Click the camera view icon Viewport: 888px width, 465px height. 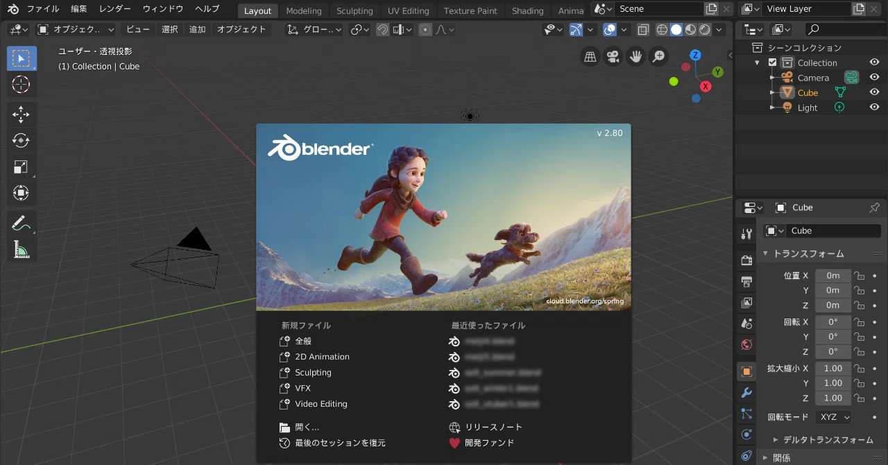tap(613, 57)
